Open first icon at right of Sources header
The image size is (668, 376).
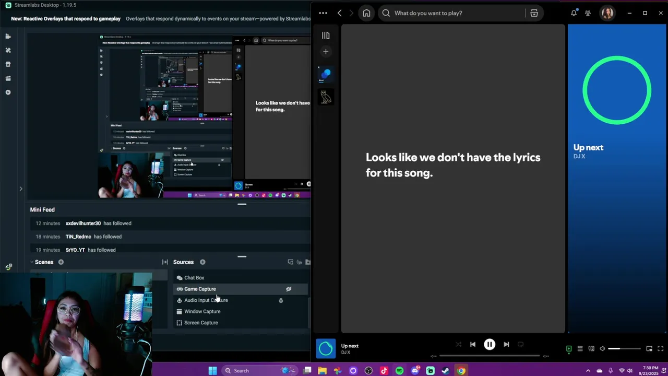pyautogui.click(x=291, y=262)
